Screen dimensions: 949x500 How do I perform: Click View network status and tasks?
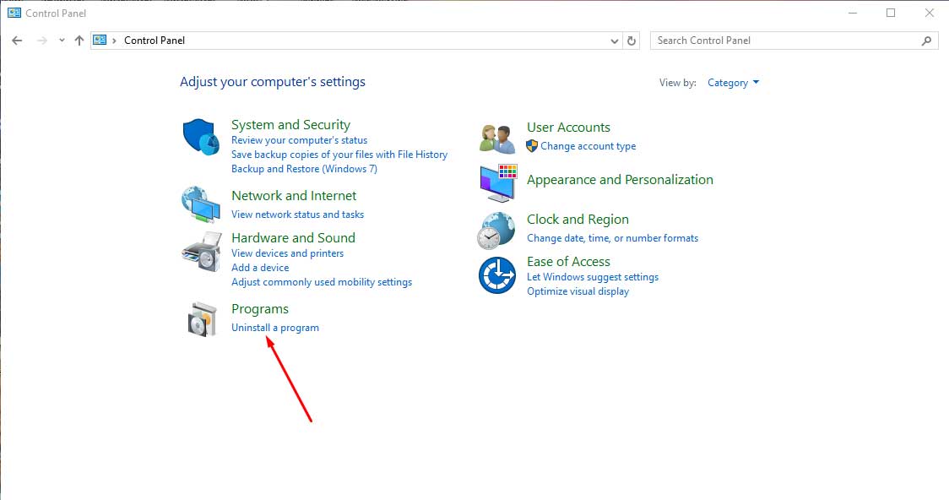[297, 215]
